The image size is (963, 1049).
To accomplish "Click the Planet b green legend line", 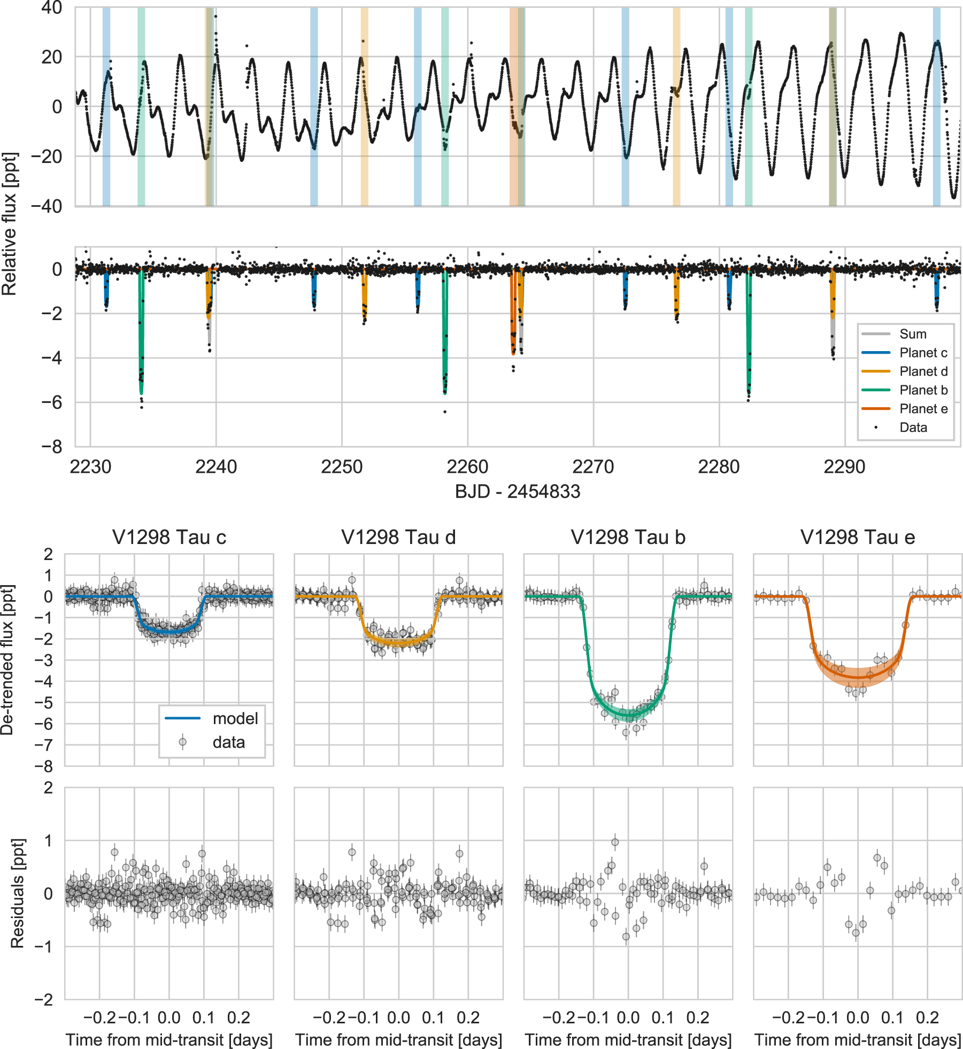I will tap(875, 390).
